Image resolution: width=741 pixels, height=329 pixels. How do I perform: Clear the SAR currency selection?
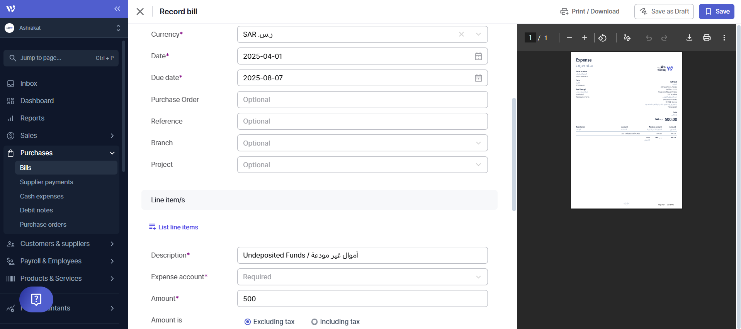pyautogui.click(x=461, y=34)
